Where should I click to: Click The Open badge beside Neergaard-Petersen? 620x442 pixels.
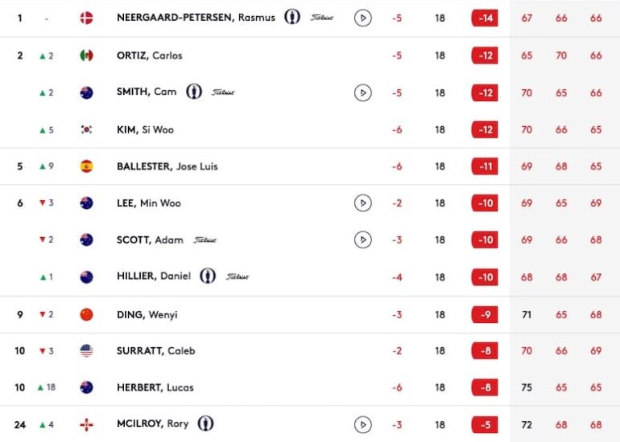pos(292,18)
